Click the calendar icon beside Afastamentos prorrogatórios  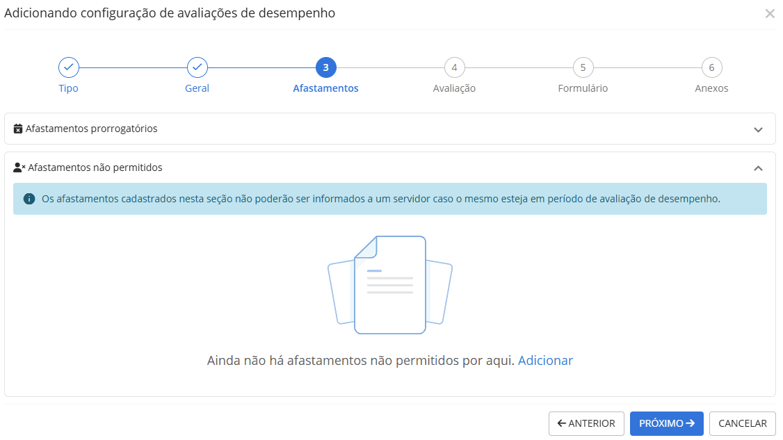(19, 128)
